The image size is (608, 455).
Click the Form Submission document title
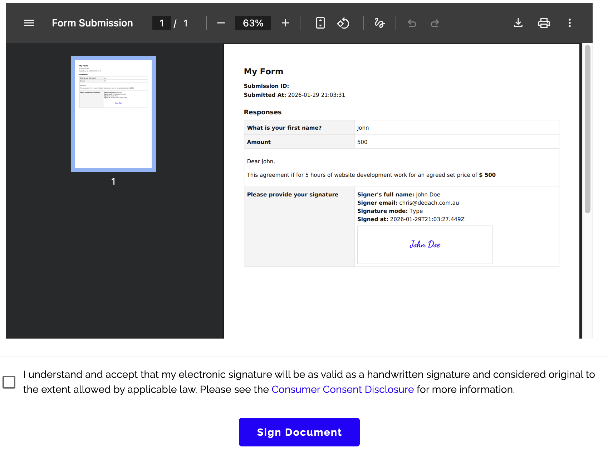(92, 23)
